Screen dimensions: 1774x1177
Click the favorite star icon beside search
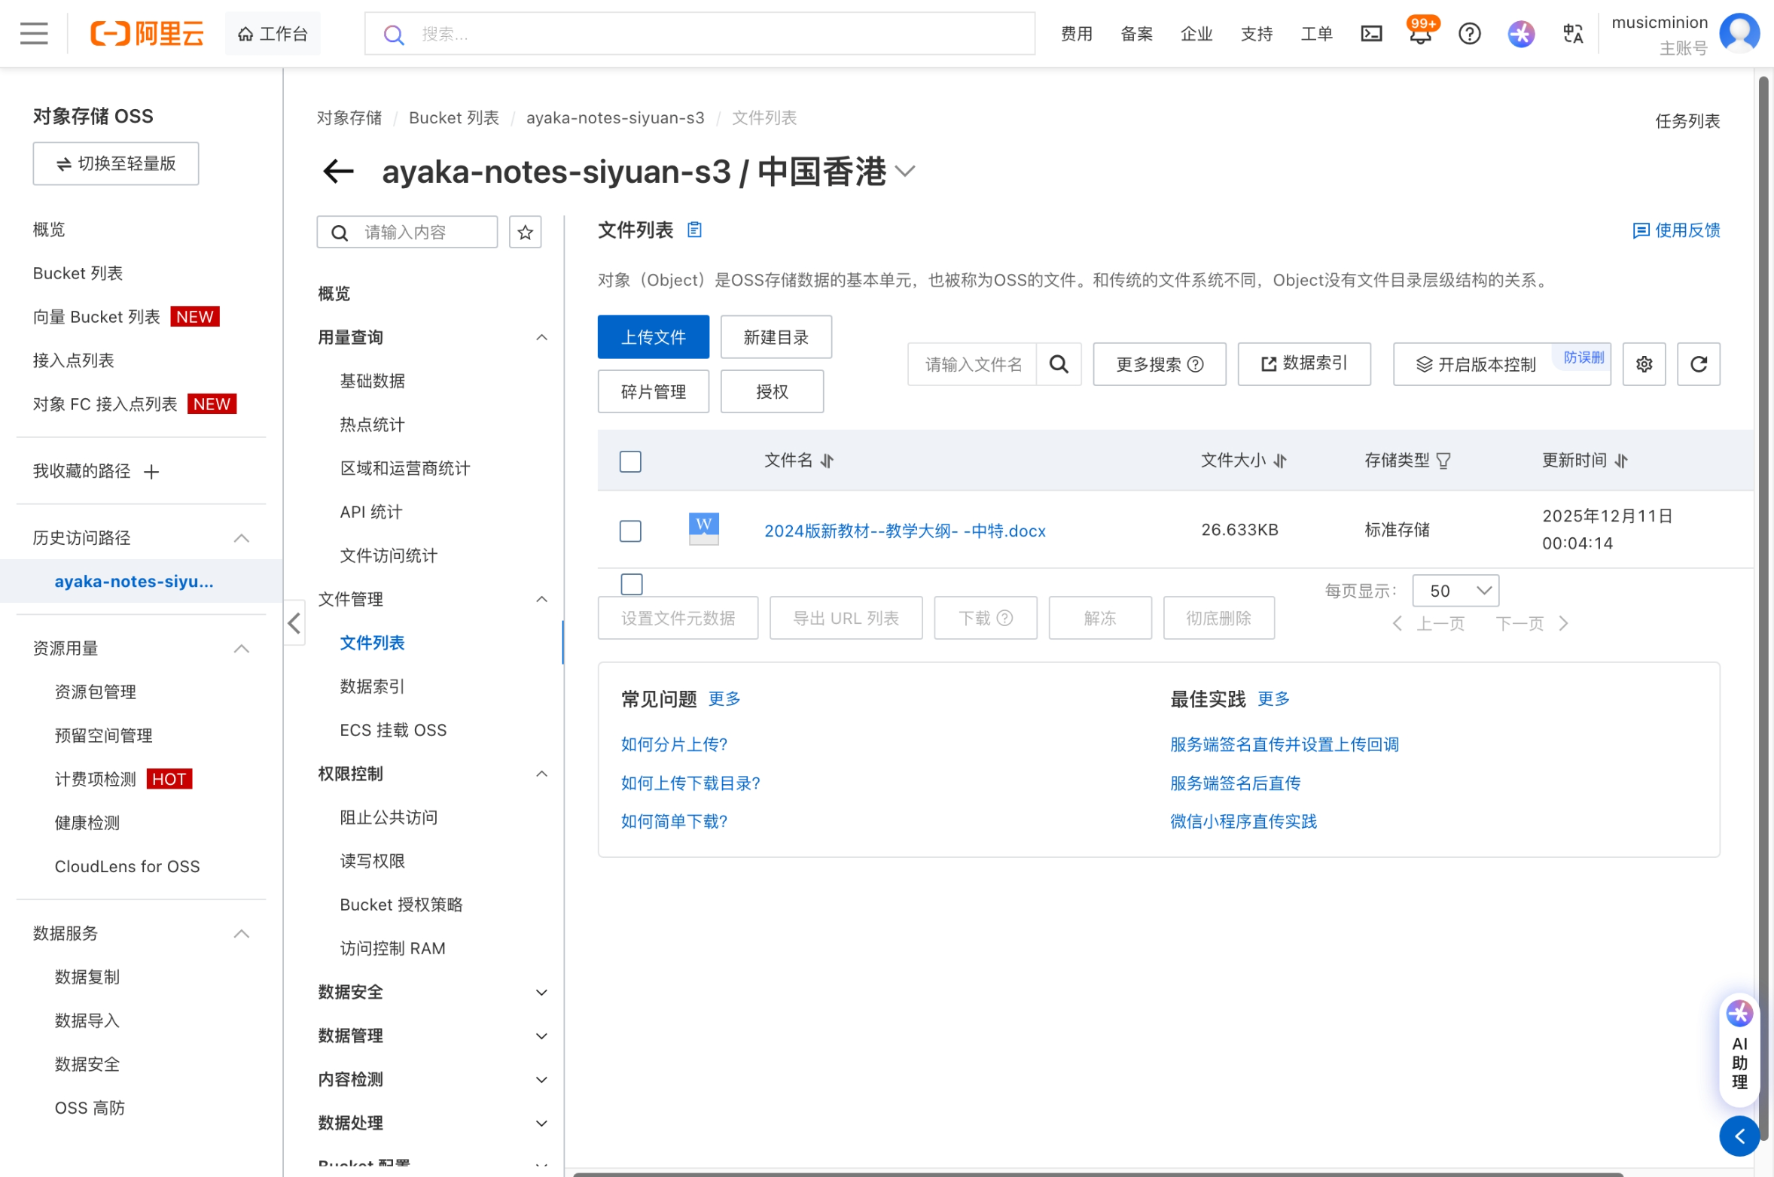(x=525, y=233)
